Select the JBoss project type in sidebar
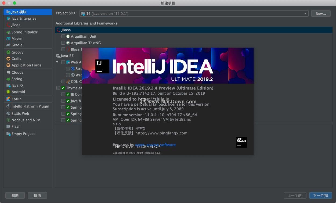The image size is (336, 203). click(28, 25)
